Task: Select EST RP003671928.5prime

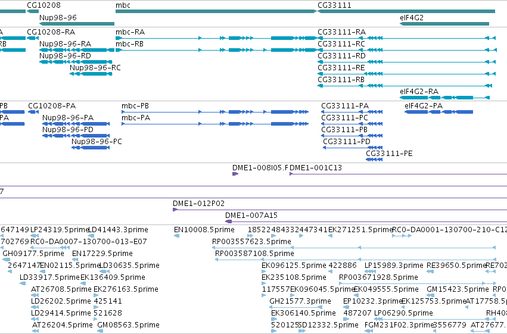Action: pyautogui.click(x=416, y=283)
